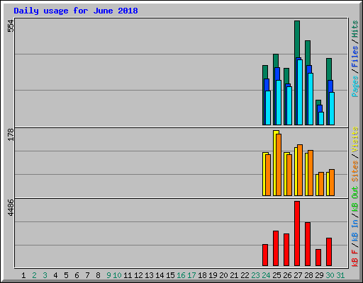Click the blue "kB In" legend label

pos(355,230)
